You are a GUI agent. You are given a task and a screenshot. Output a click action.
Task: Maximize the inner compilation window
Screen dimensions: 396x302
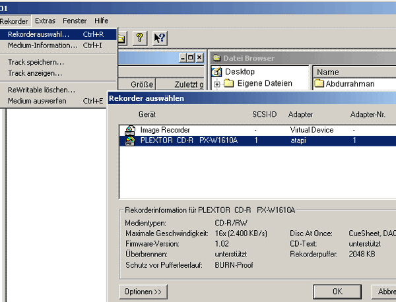point(191,58)
